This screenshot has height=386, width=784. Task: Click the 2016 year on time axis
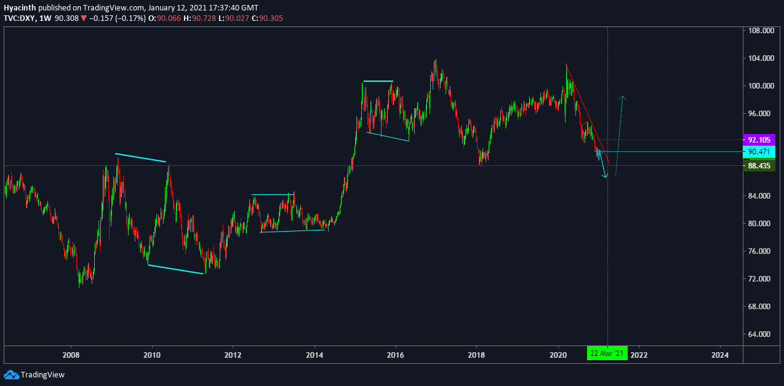[x=395, y=355]
